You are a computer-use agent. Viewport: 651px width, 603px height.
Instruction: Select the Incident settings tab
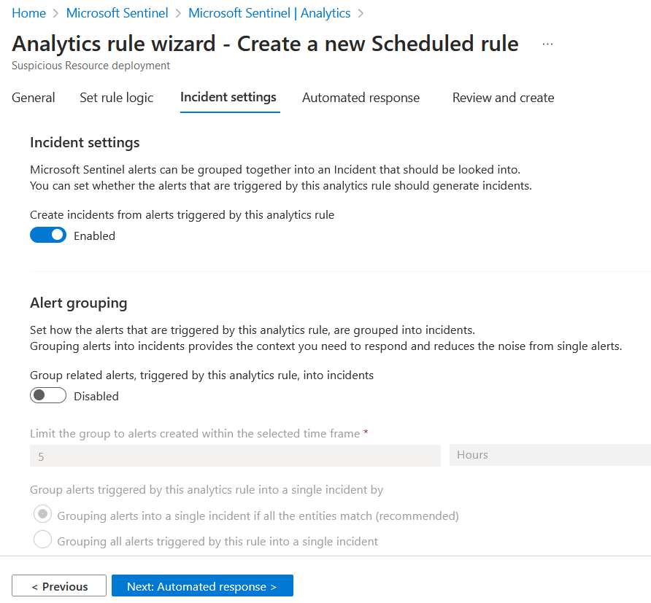(229, 97)
